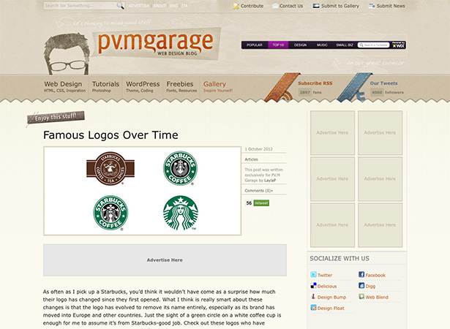Screen dimensions: 450x329
Task: Click the Design Float icon
Action: (x=313, y=308)
